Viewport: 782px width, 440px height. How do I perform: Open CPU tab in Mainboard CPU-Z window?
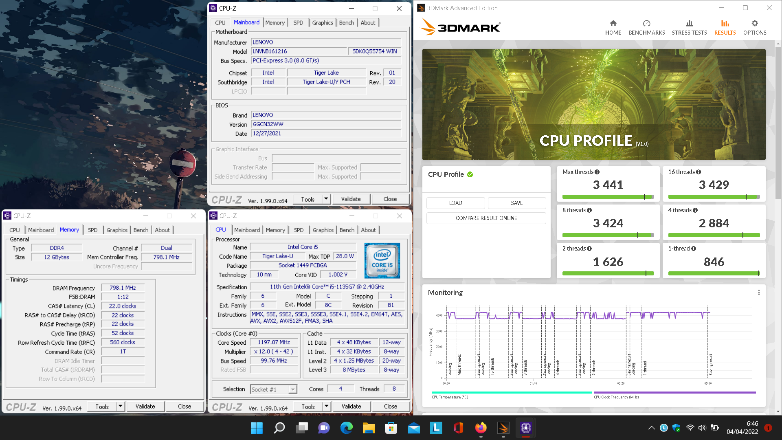(x=220, y=23)
